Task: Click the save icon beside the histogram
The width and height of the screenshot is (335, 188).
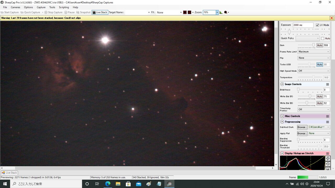Action: click(x=328, y=169)
